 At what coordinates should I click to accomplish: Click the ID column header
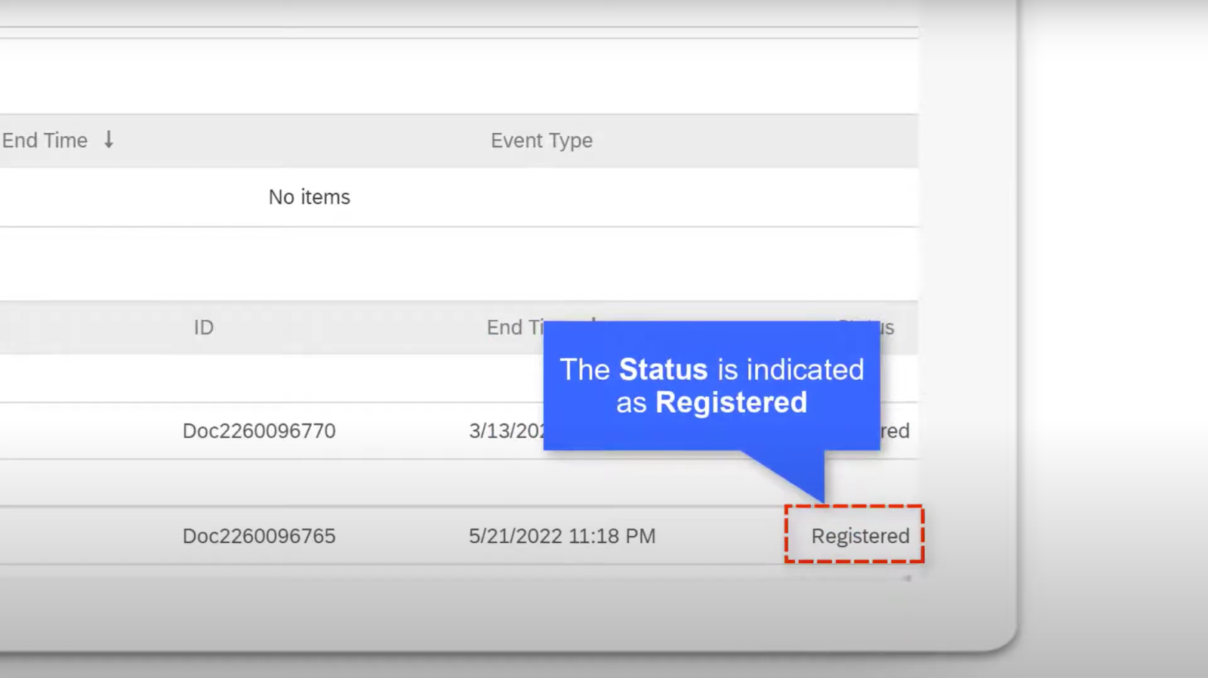204,327
